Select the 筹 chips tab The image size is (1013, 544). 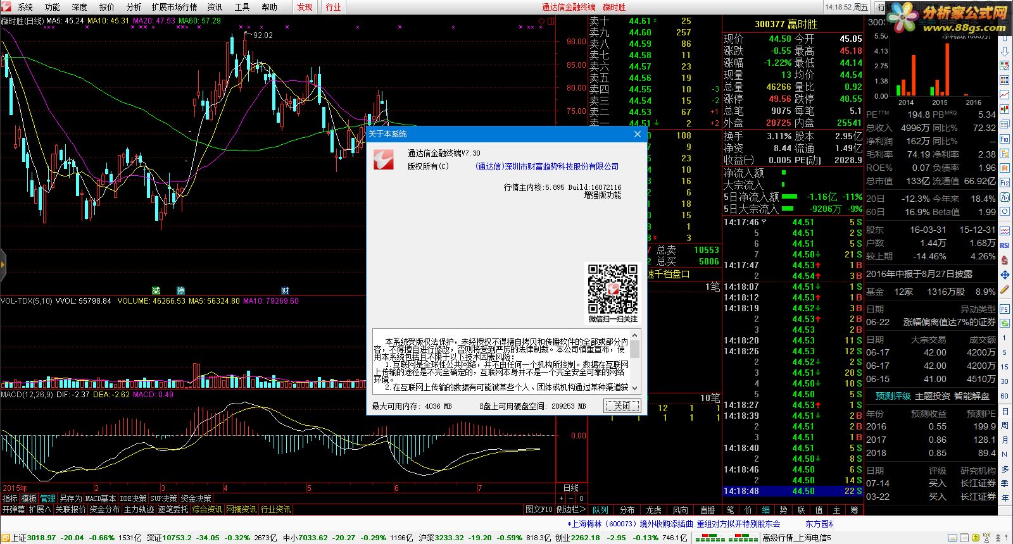tap(854, 510)
